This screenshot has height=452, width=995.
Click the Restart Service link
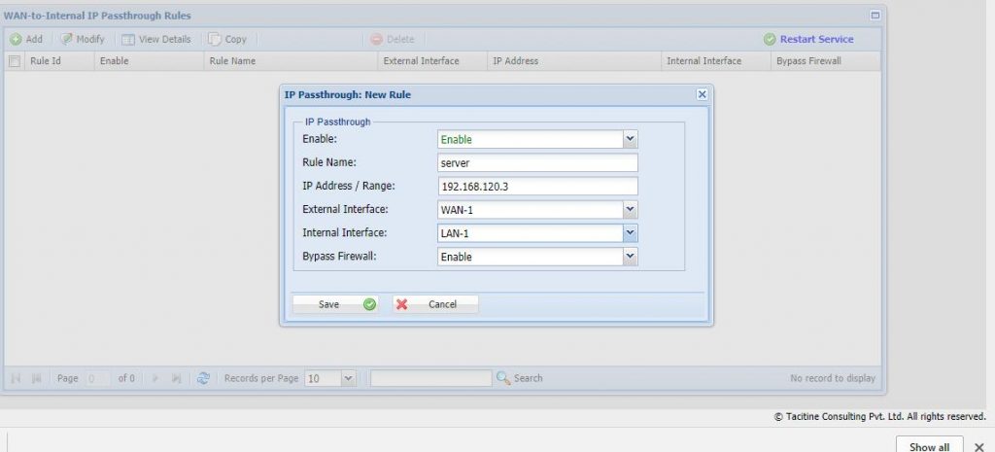point(816,40)
